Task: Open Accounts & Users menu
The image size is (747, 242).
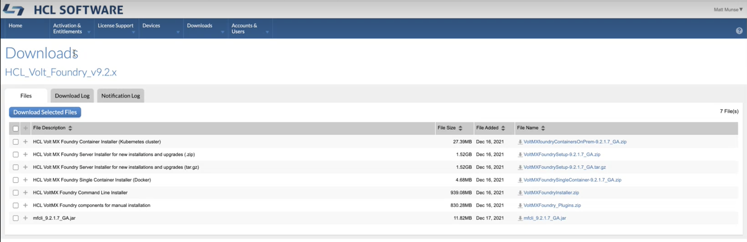Action: coord(250,29)
